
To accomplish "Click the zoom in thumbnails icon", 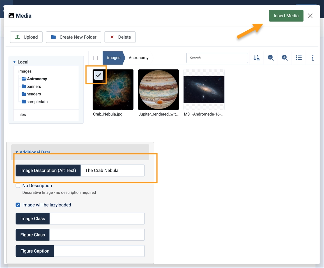I will pyautogui.click(x=285, y=58).
